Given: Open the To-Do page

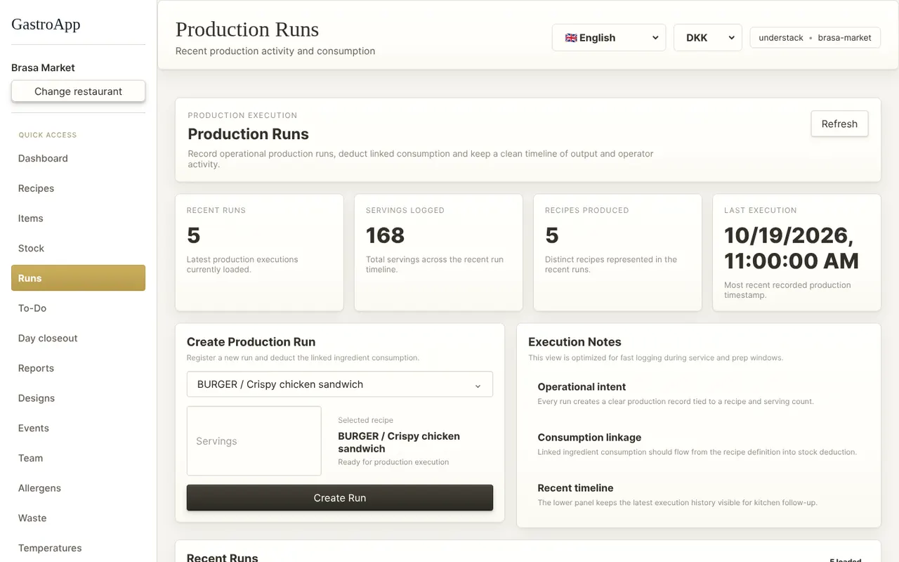Looking at the screenshot, I should (x=78, y=308).
